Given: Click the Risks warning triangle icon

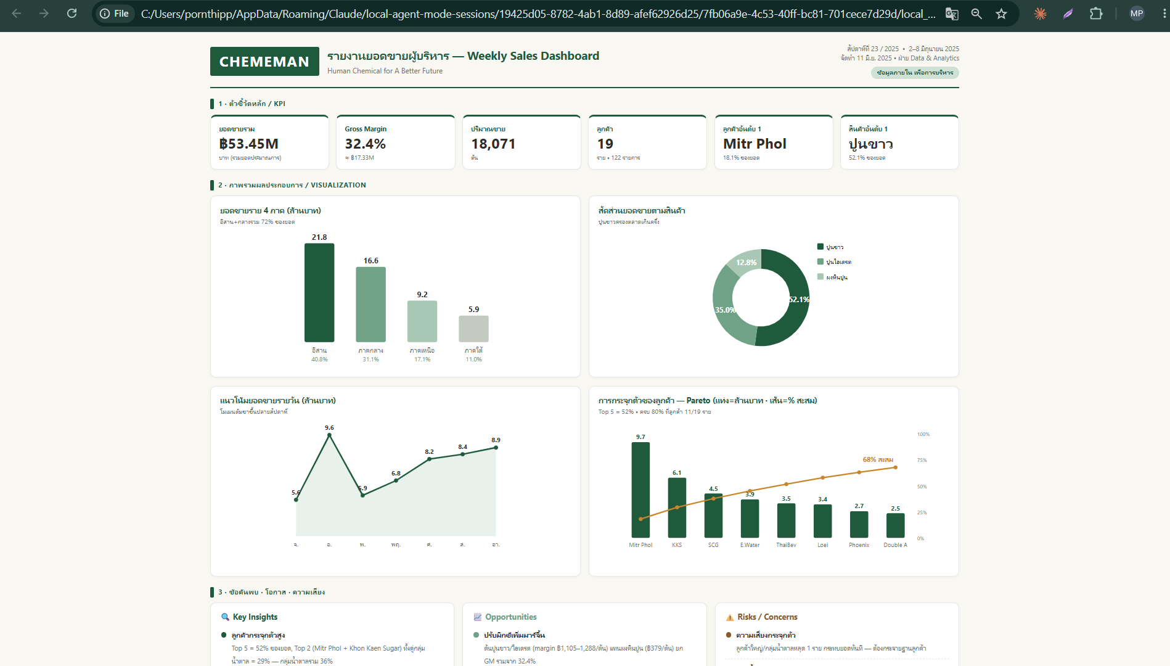Looking at the screenshot, I should (x=730, y=617).
